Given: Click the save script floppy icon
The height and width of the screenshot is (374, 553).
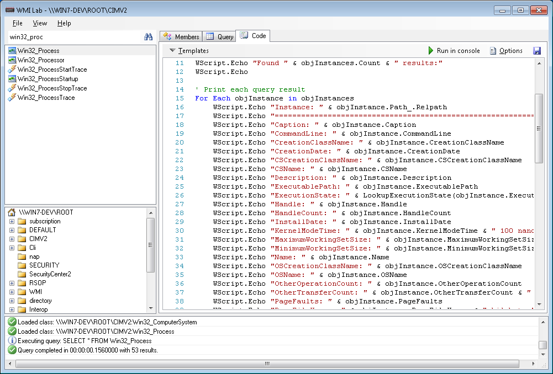Looking at the screenshot, I should pos(537,51).
